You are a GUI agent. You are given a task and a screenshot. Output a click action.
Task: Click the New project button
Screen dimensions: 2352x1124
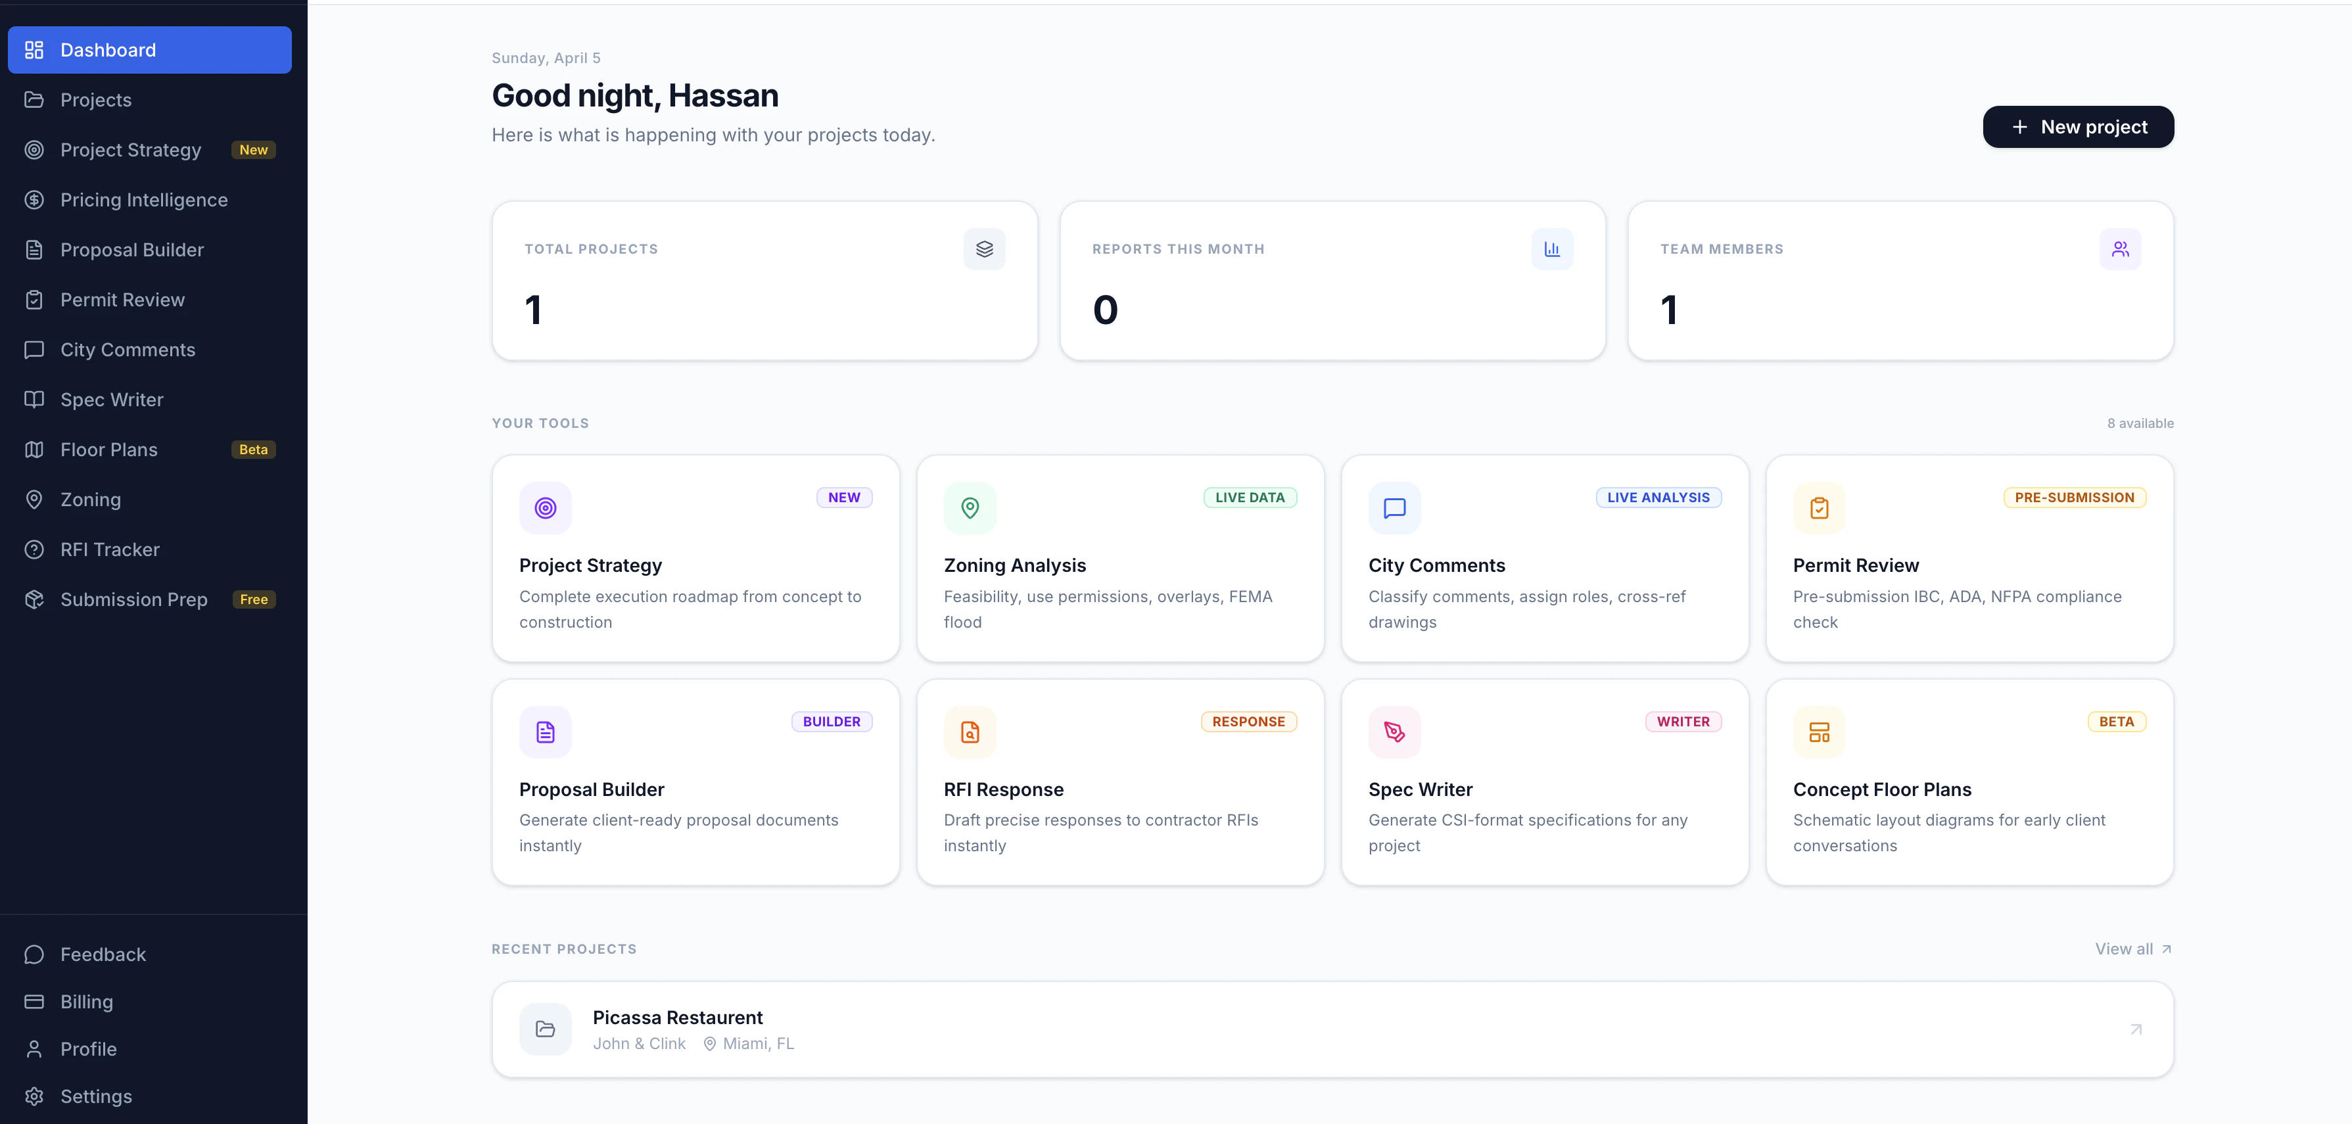click(2077, 127)
